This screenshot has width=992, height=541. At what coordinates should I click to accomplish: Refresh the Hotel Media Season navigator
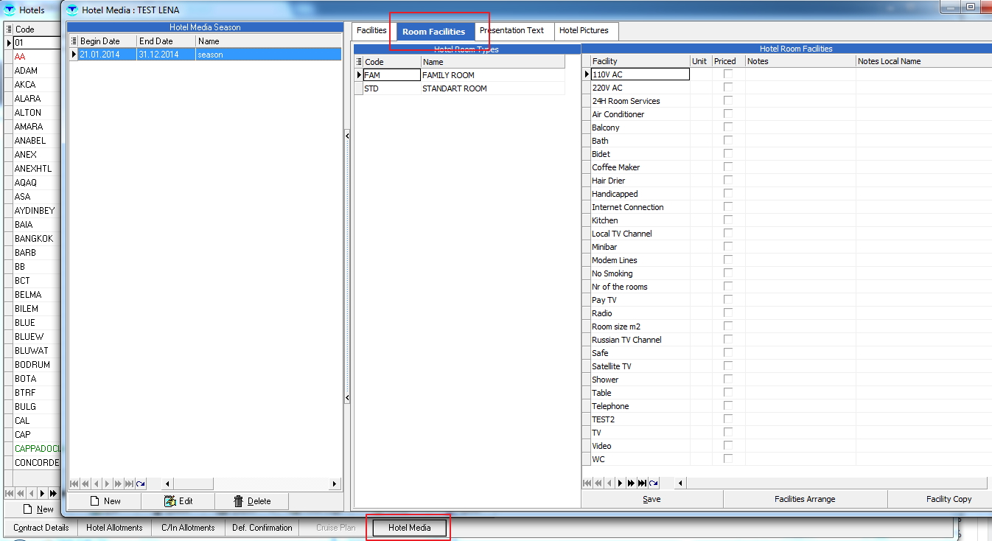pyautogui.click(x=140, y=484)
